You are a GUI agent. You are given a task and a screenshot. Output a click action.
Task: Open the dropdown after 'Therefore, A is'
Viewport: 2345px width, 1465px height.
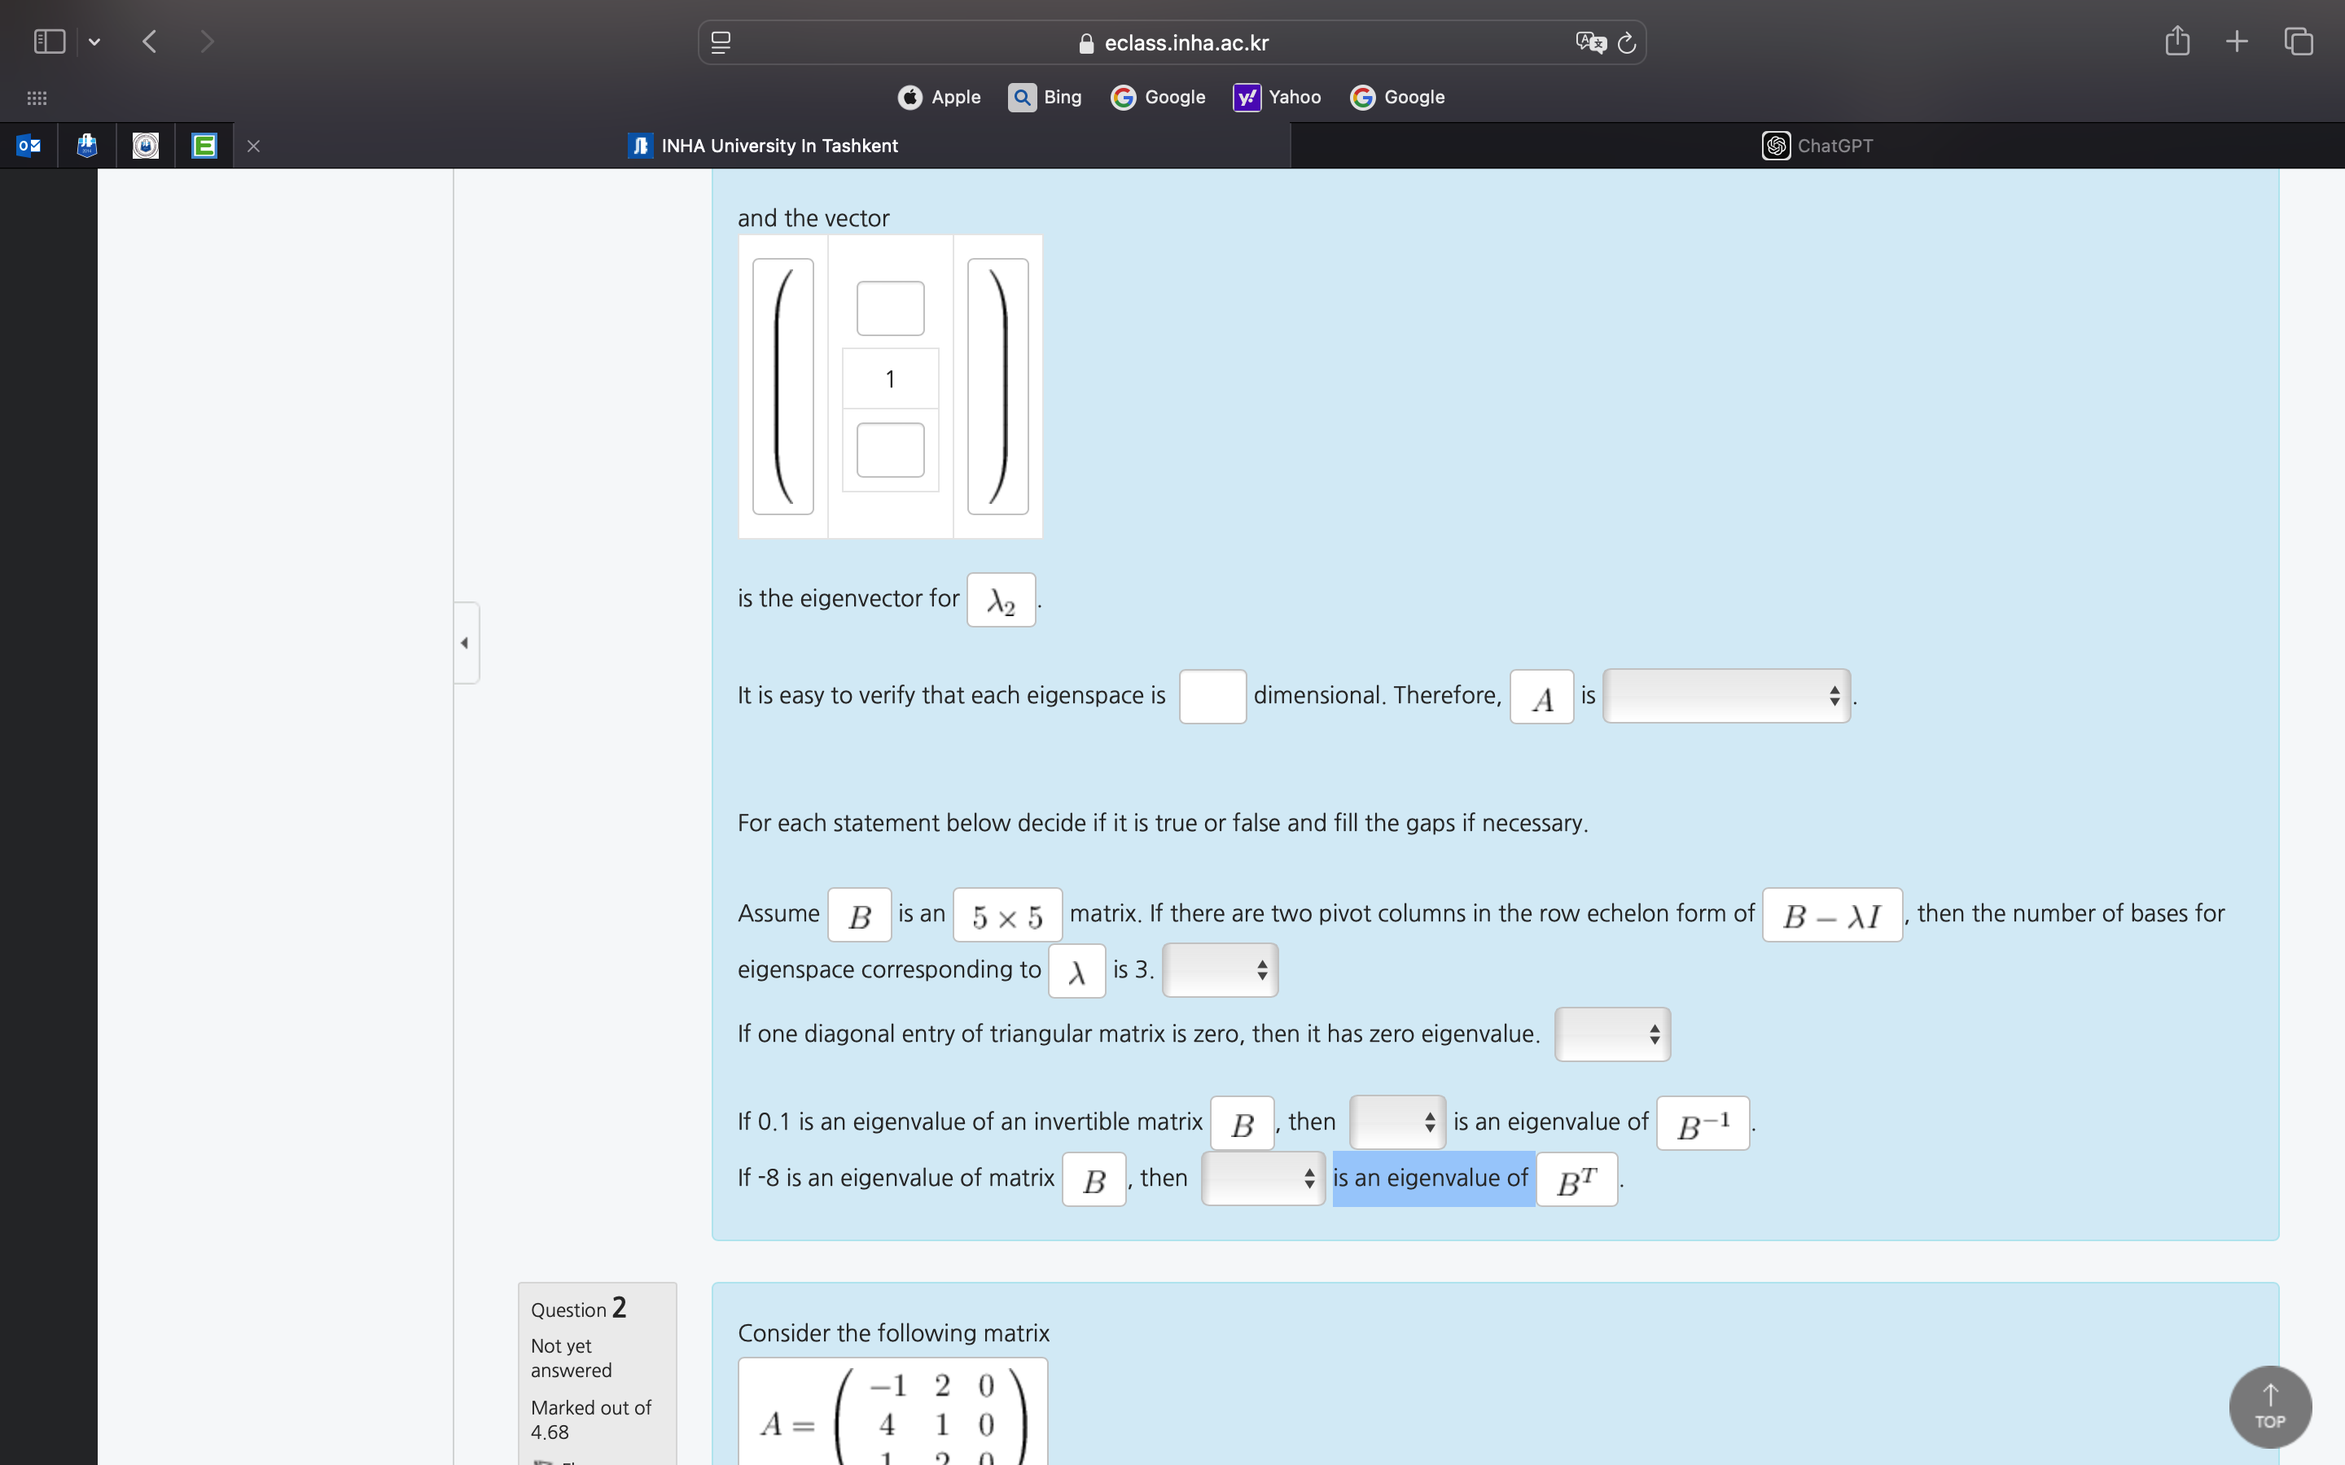click(x=1726, y=696)
